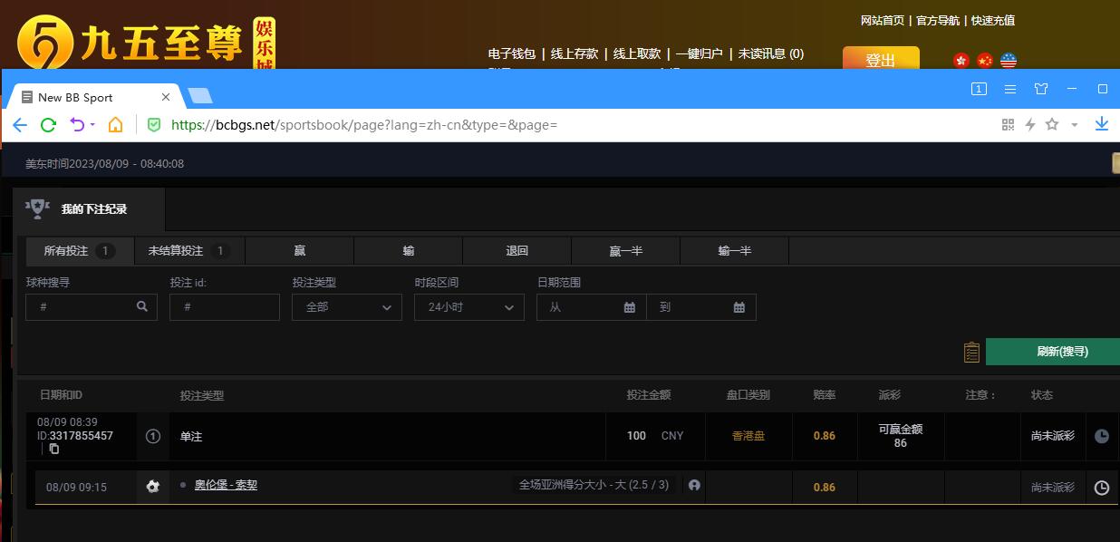Click the lightning speed-mode icon
The image size is (1120, 542).
1030,125
